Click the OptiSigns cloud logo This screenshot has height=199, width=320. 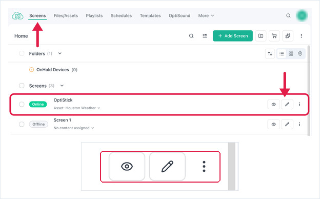pos(17,15)
